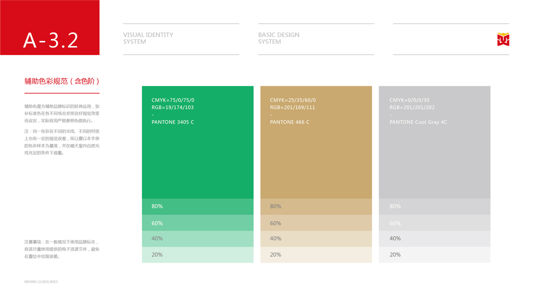Click the text PANTONE 466 C
538x302 pixels.
click(290, 122)
